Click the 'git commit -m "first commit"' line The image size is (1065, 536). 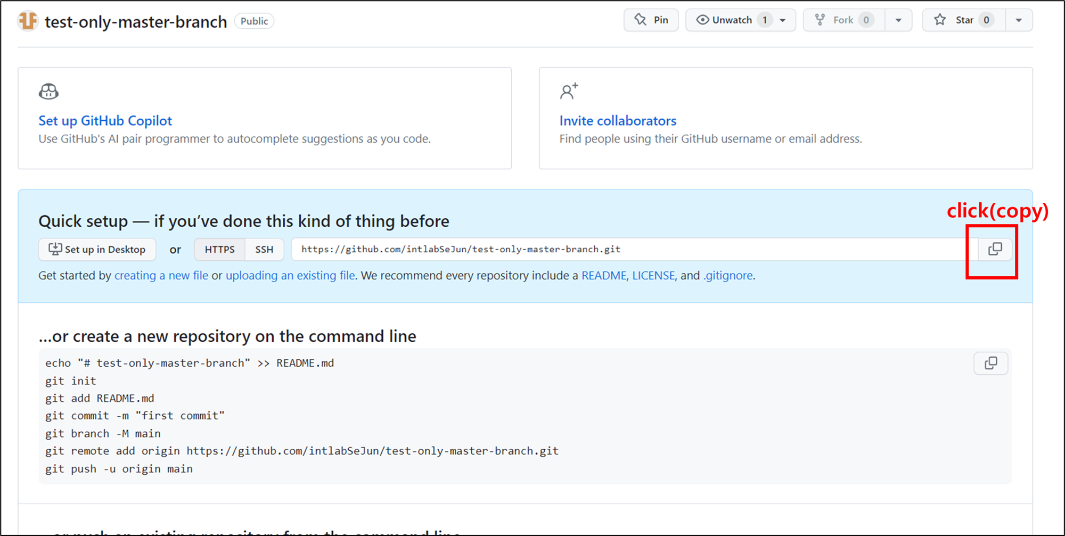[x=135, y=416]
